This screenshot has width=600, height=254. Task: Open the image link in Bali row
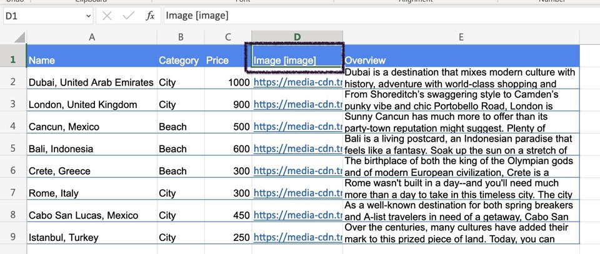[x=297, y=149]
